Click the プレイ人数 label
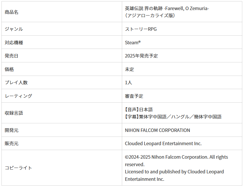 coord(16,83)
